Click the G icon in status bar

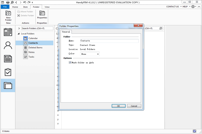[x=194, y=131]
